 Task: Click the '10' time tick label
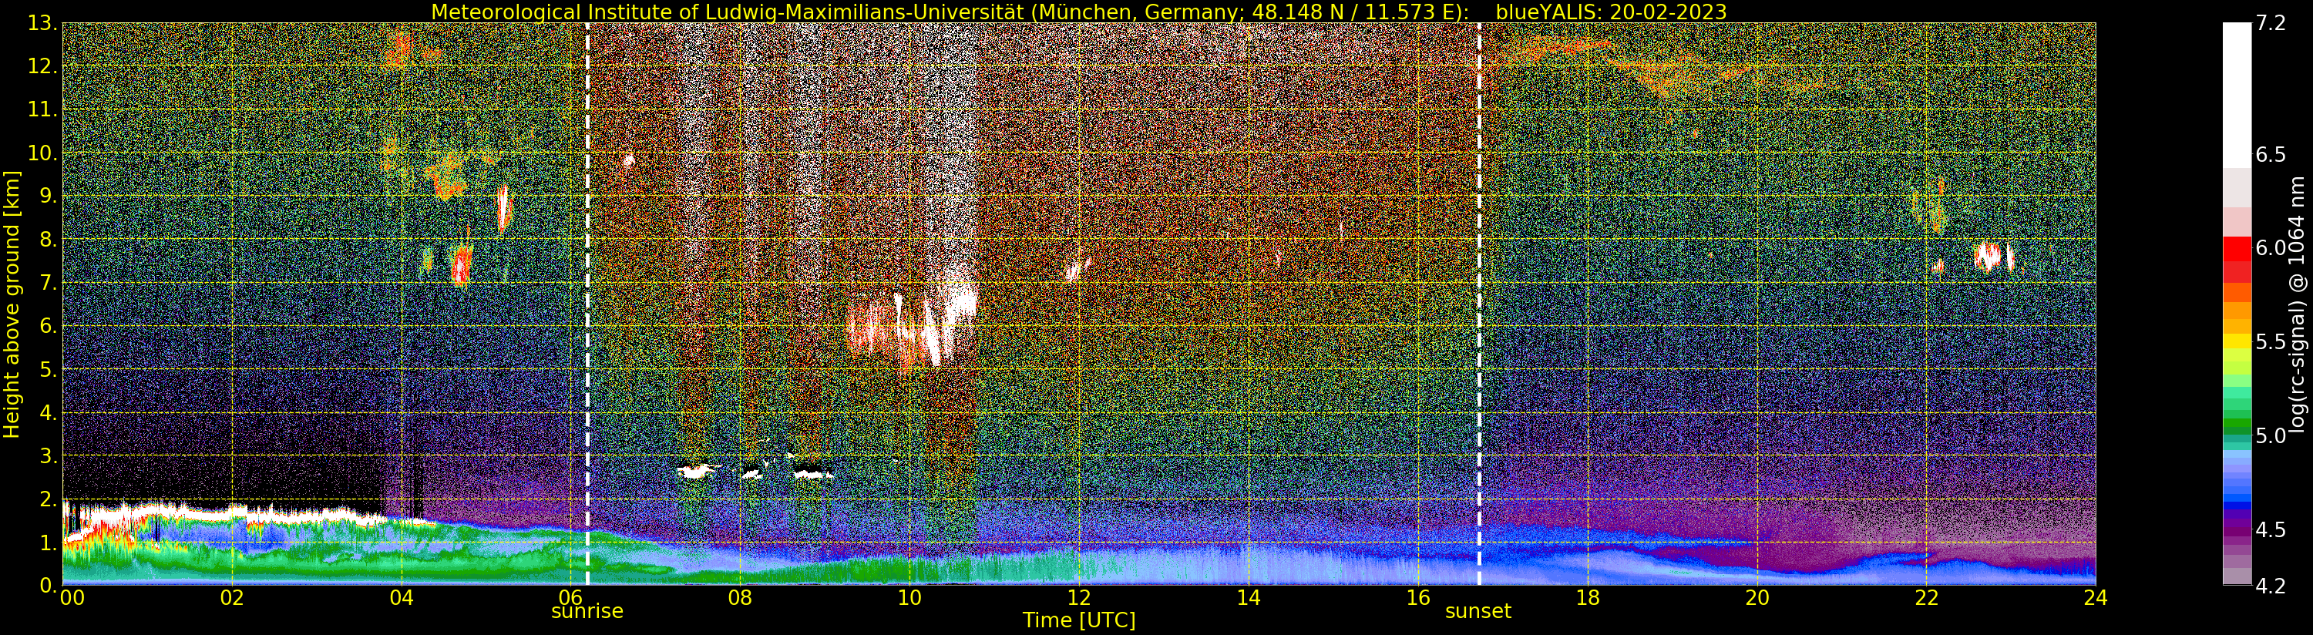click(x=909, y=597)
